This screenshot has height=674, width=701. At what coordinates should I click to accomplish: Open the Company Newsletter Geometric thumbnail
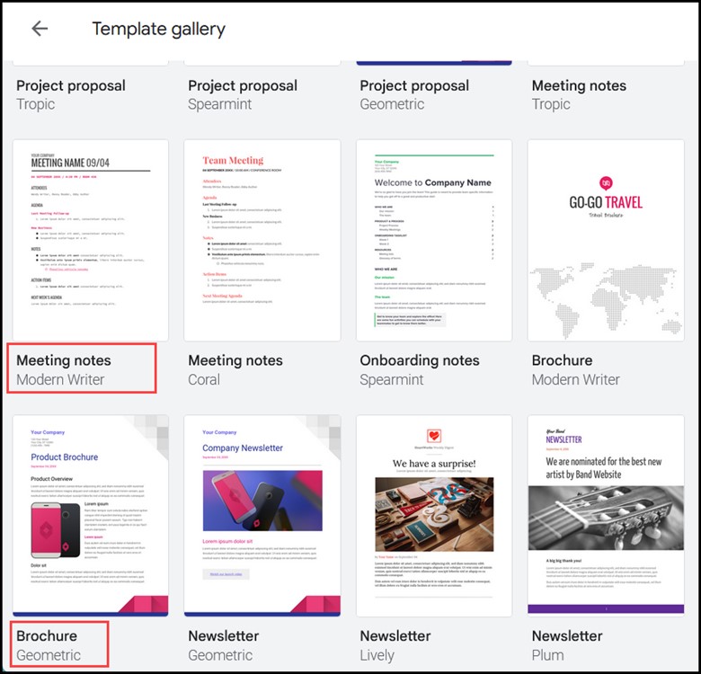coord(262,516)
